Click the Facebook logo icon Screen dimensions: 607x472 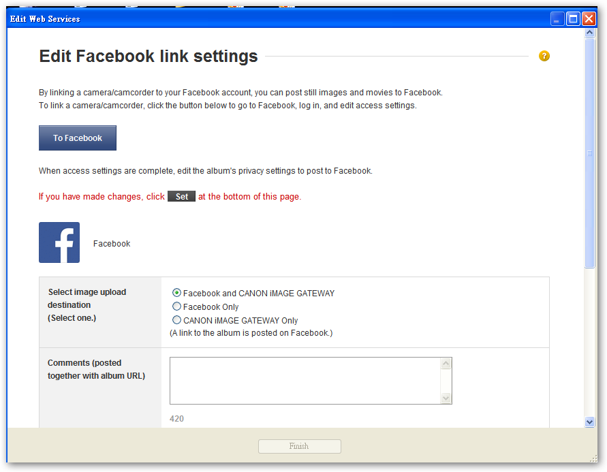click(x=59, y=242)
